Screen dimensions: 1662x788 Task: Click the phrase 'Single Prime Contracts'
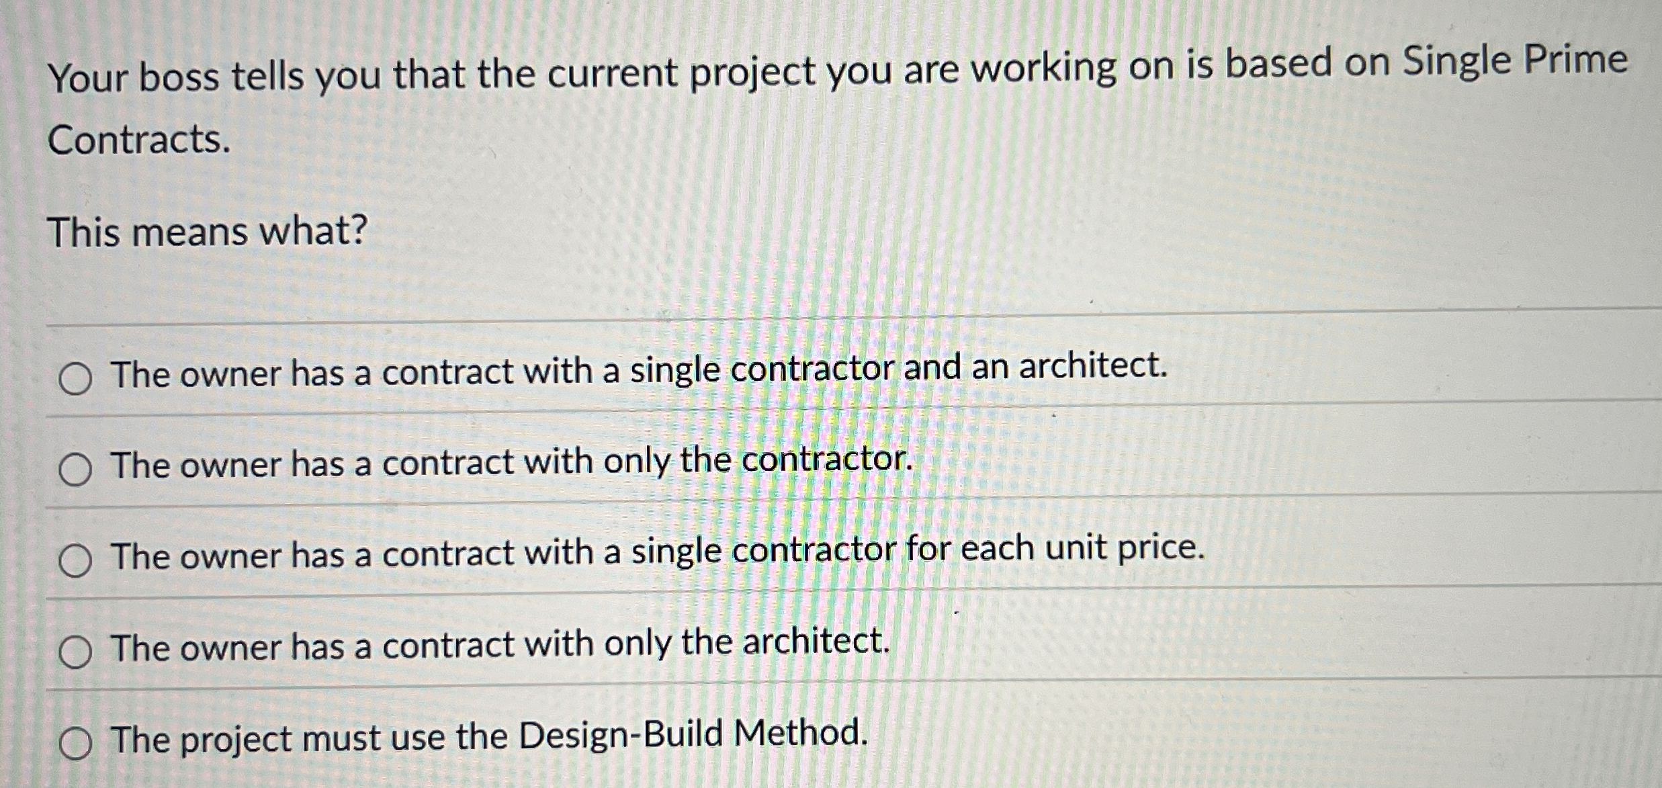(1478, 67)
